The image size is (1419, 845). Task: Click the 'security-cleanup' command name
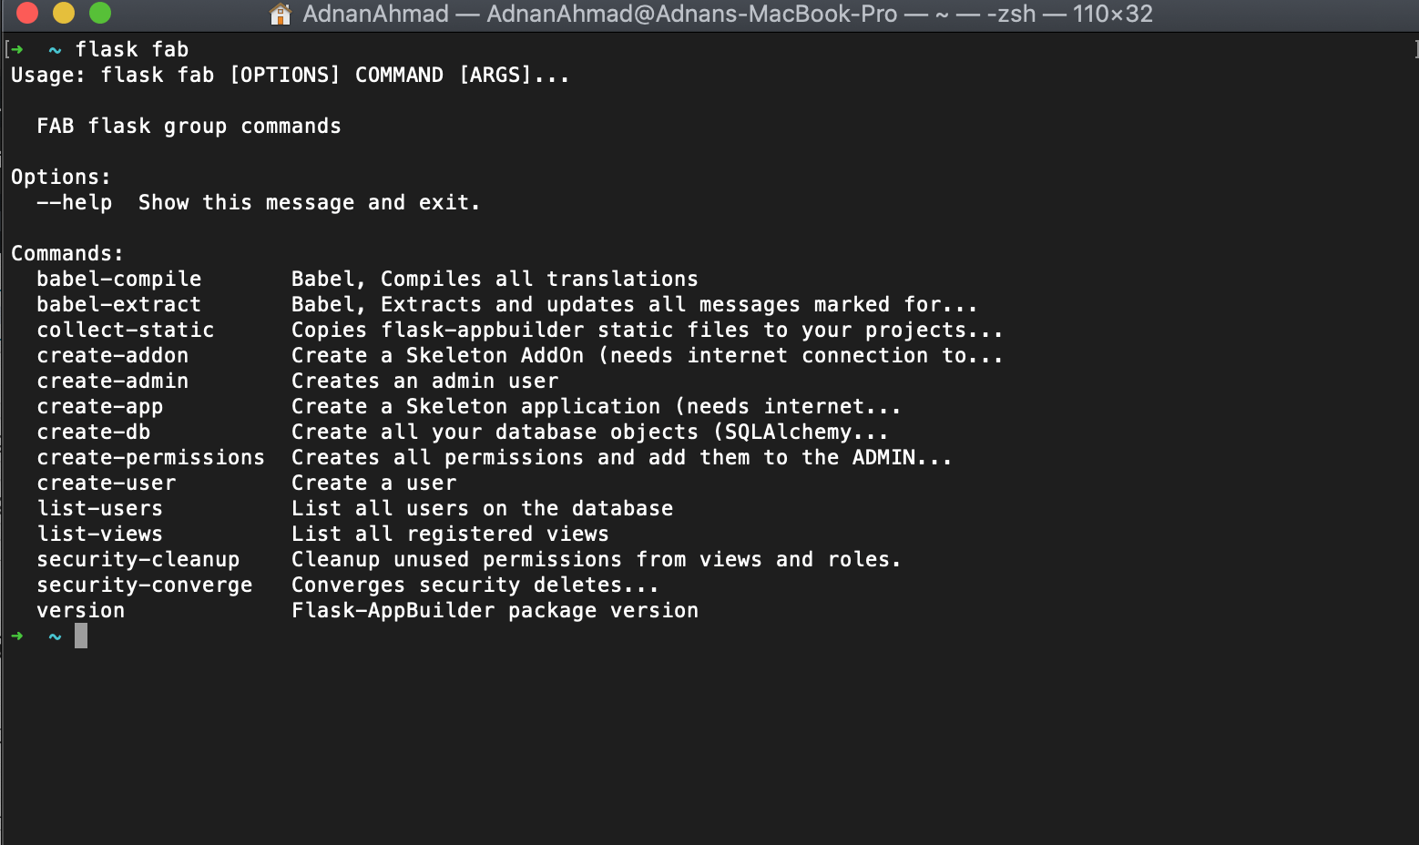[138, 559]
